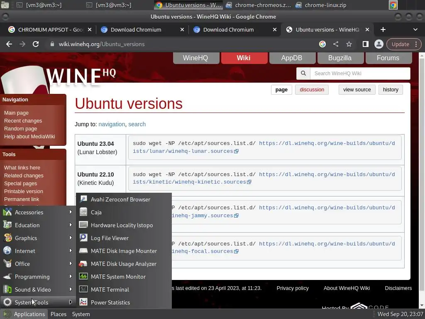The height and width of the screenshot is (319, 425).
Task: Launch Caja file manager icon
Action: click(x=83, y=212)
